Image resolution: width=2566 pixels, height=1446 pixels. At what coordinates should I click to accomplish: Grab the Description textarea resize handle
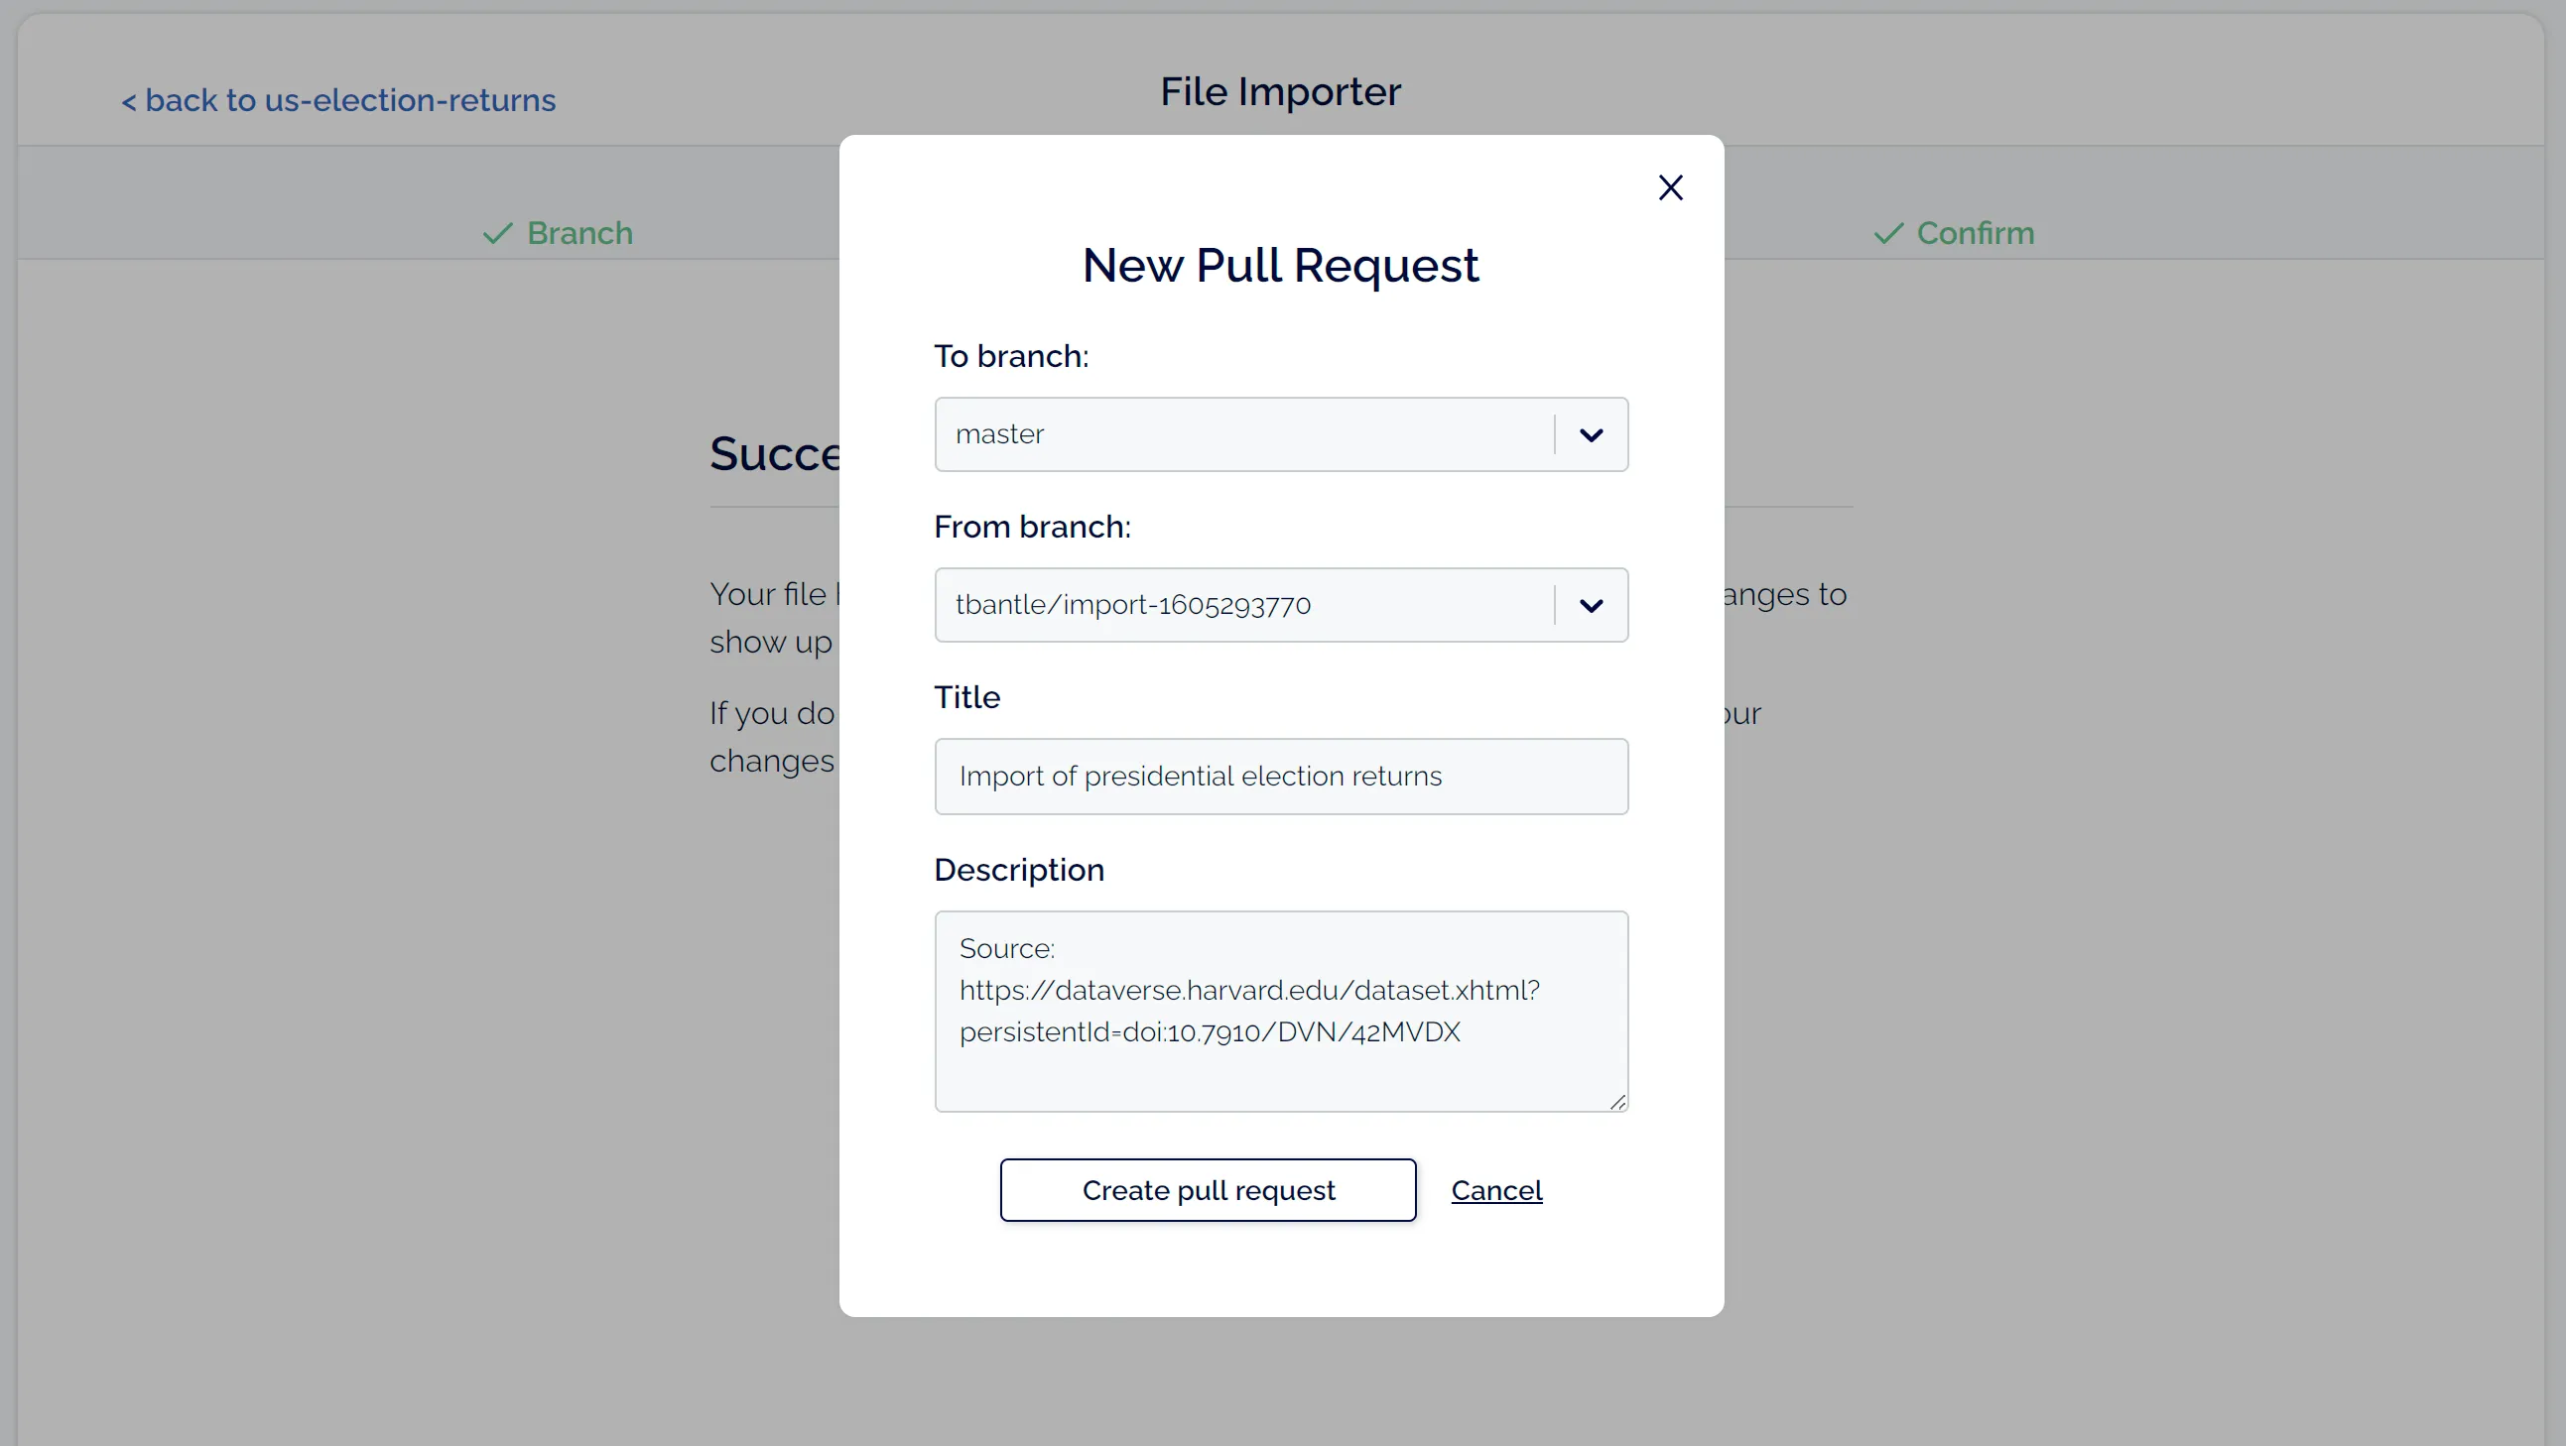[x=1617, y=1102]
